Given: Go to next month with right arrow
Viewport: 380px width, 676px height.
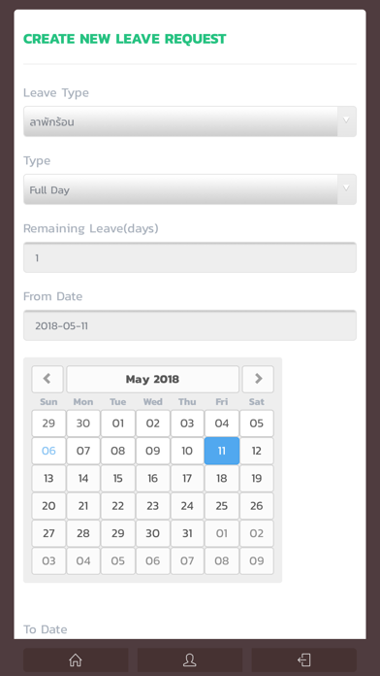Looking at the screenshot, I should point(258,379).
